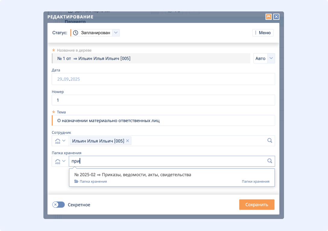328x231 pixels.
Task: Click the Название в дереве field
Action: [x=151, y=59]
